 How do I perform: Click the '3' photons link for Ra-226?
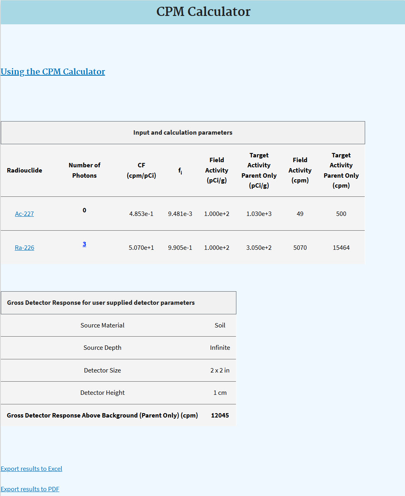pyautogui.click(x=85, y=244)
